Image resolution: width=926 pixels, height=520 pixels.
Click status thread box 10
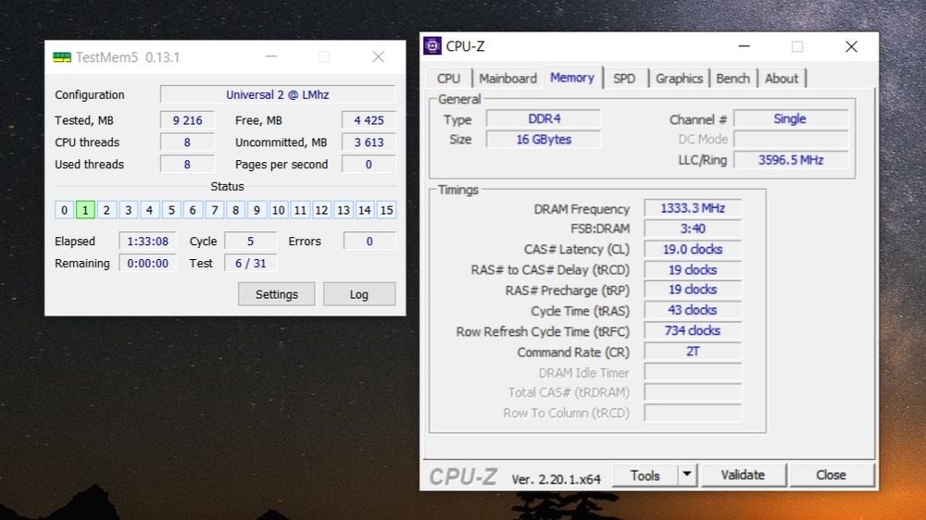tap(279, 210)
